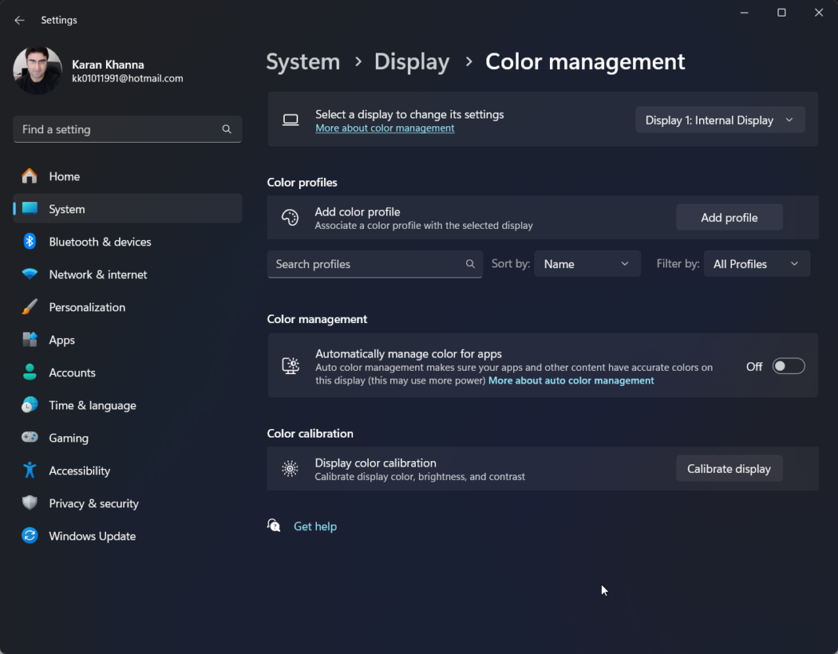This screenshot has width=838, height=654.
Task: Click Karan Khanna's profile picture
Action: pyautogui.click(x=37, y=70)
